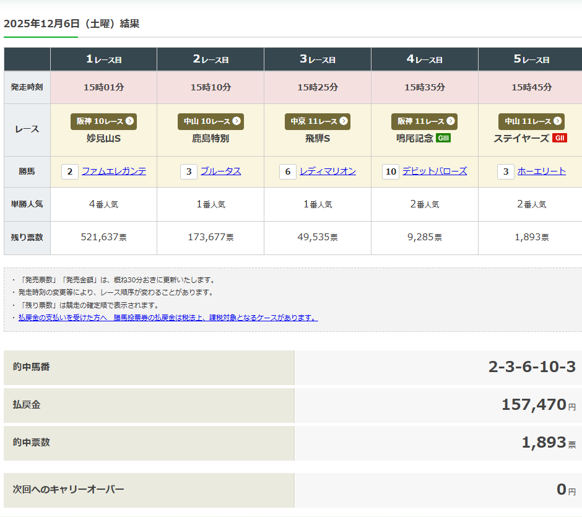Open the ファムエレガンテ horse link
The width and height of the screenshot is (582, 517).
(x=114, y=172)
